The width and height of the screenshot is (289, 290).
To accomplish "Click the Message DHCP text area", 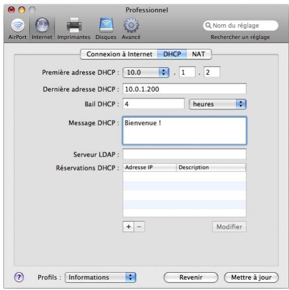I will 185,130.
